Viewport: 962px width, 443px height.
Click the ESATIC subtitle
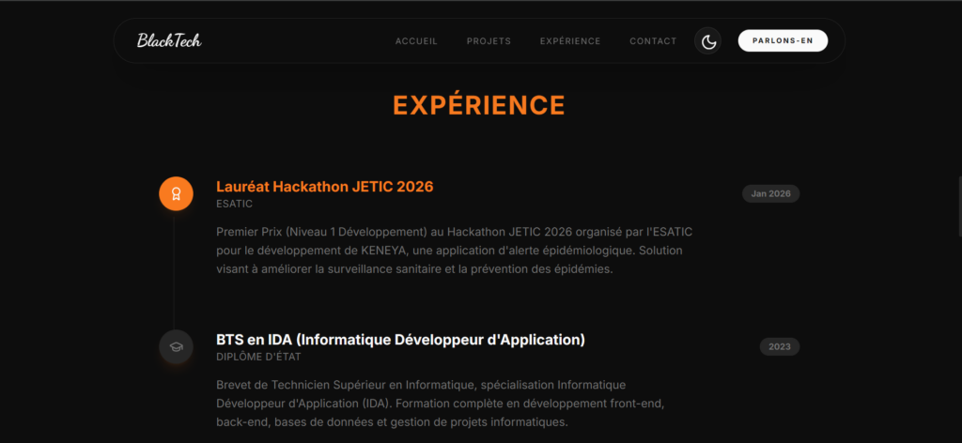pyautogui.click(x=234, y=204)
